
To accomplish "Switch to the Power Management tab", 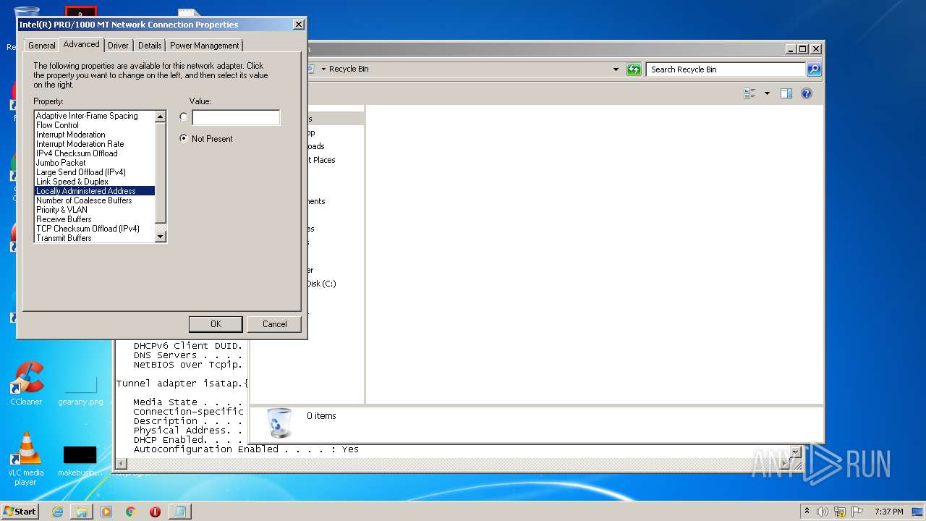I will pos(204,45).
